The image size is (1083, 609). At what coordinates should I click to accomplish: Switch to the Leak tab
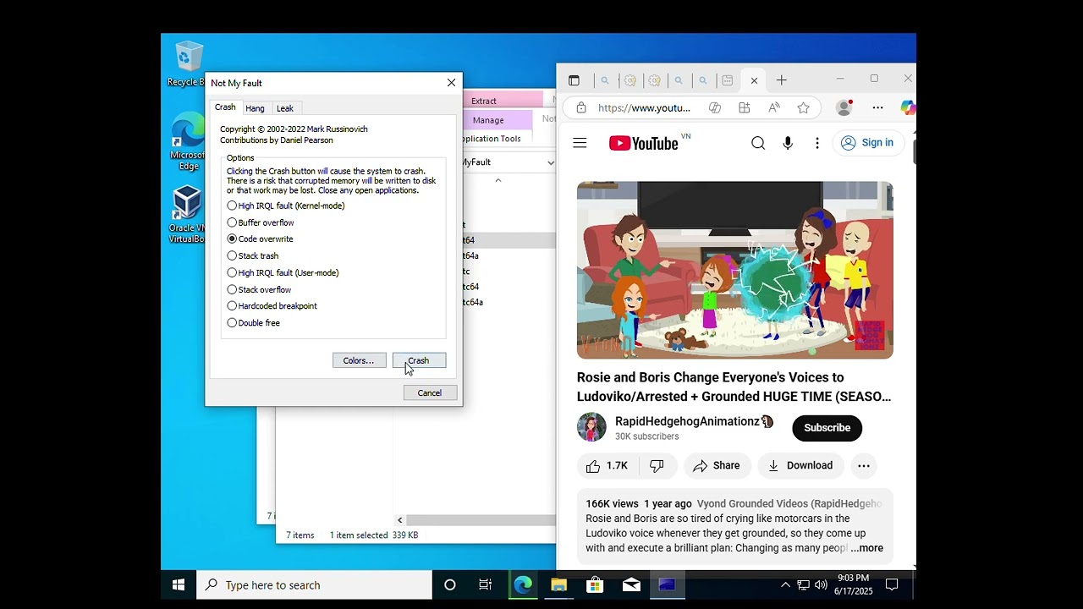[285, 108]
